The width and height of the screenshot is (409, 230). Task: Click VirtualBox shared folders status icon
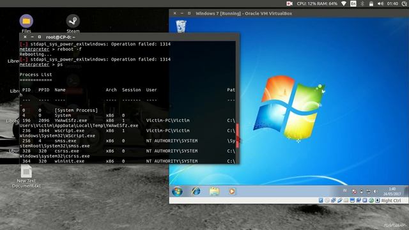click(346, 200)
